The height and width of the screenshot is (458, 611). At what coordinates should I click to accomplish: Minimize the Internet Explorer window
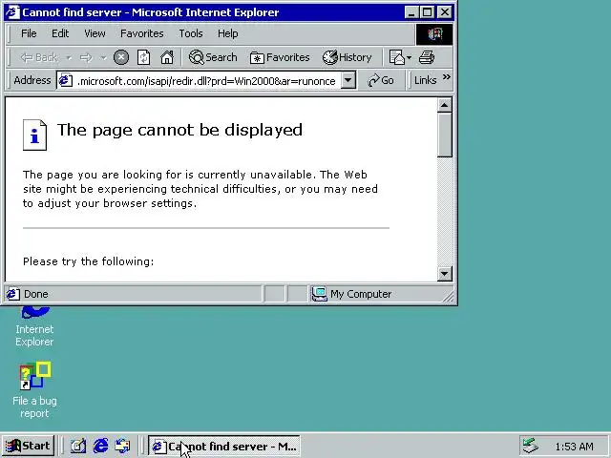coord(411,12)
